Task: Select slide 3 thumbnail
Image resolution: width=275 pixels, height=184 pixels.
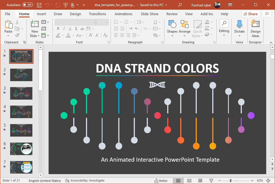Action: [21, 93]
